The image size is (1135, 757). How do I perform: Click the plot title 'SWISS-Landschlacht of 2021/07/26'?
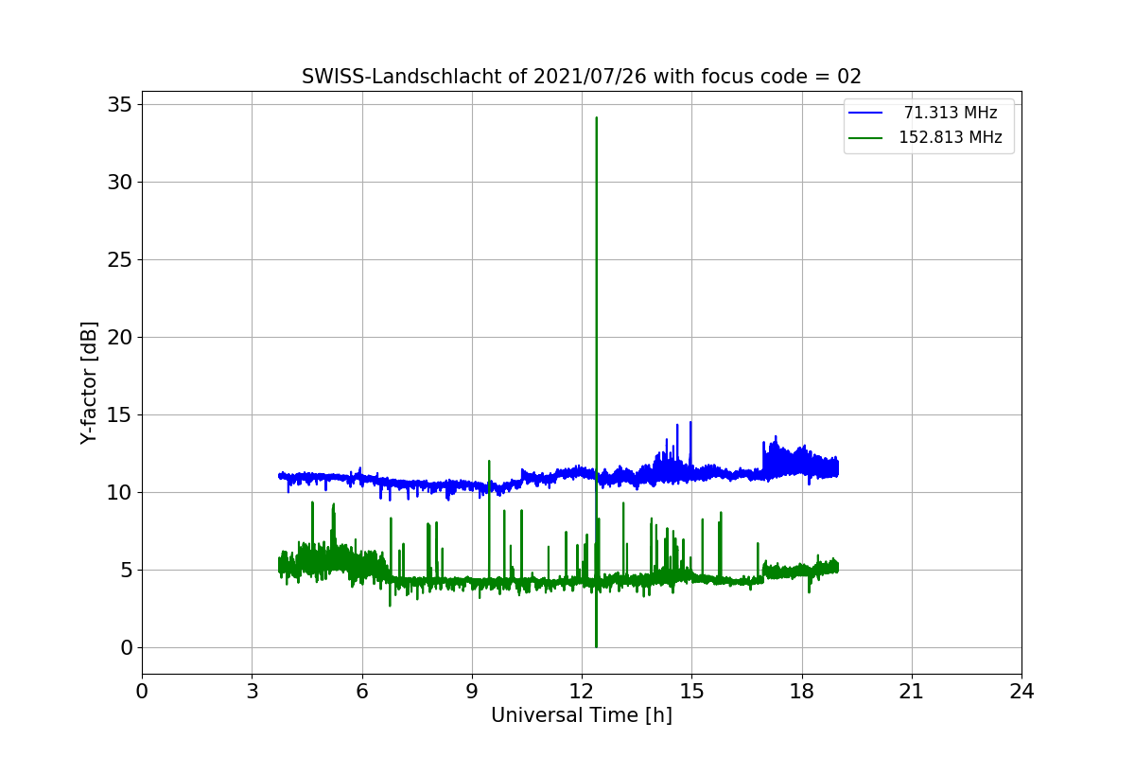click(582, 77)
